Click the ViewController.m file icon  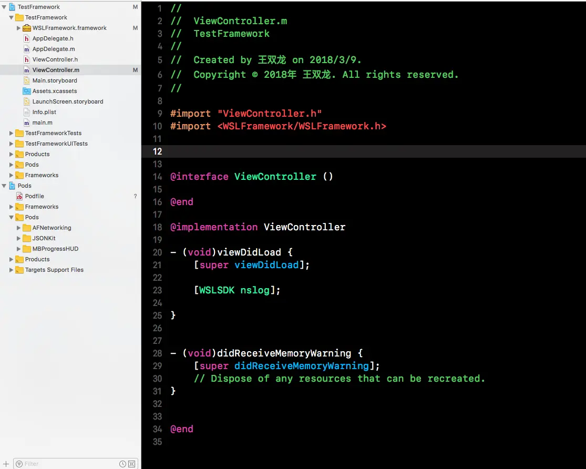tap(26, 70)
